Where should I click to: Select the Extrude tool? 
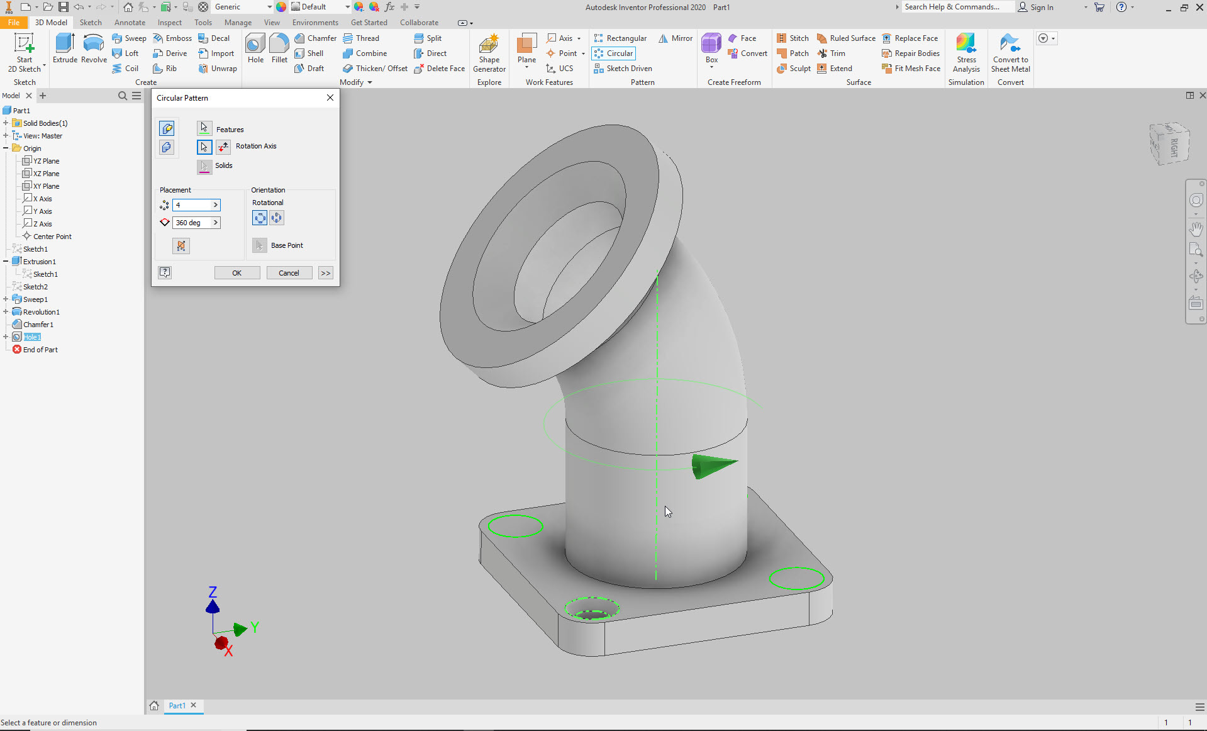click(x=65, y=49)
